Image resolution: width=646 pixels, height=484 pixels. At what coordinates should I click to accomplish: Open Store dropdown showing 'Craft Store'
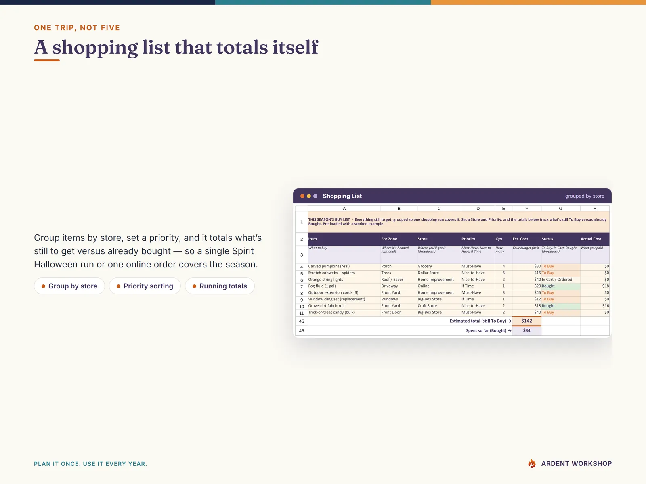pos(439,306)
